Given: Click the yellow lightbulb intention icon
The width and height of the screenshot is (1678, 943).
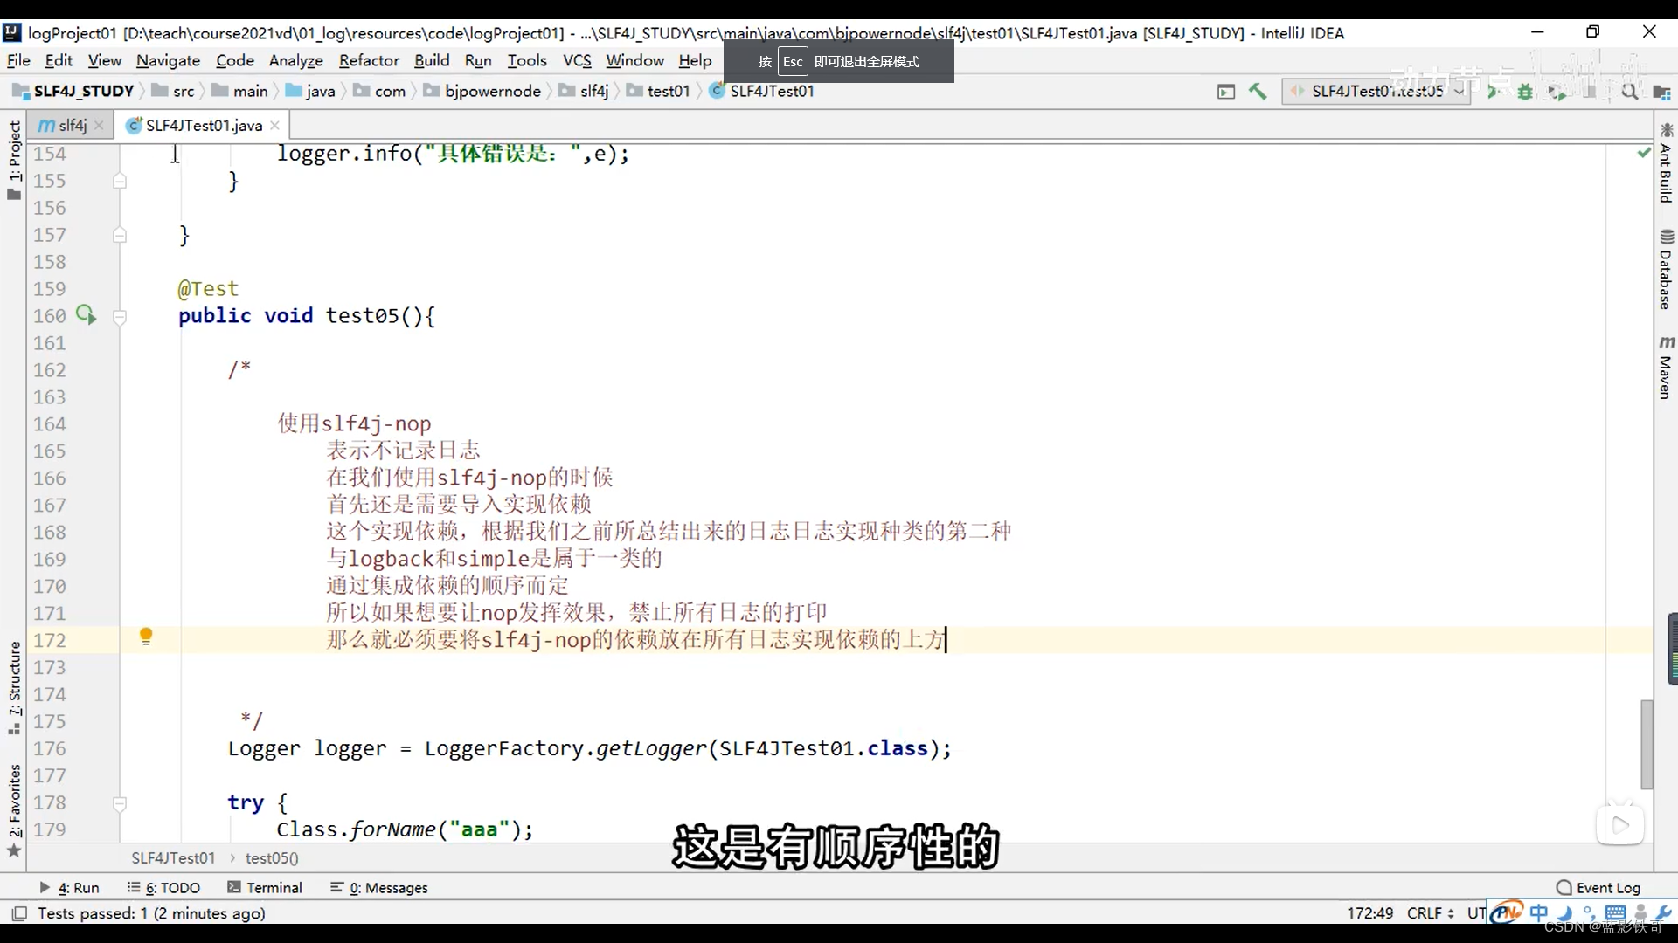Looking at the screenshot, I should (146, 637).
